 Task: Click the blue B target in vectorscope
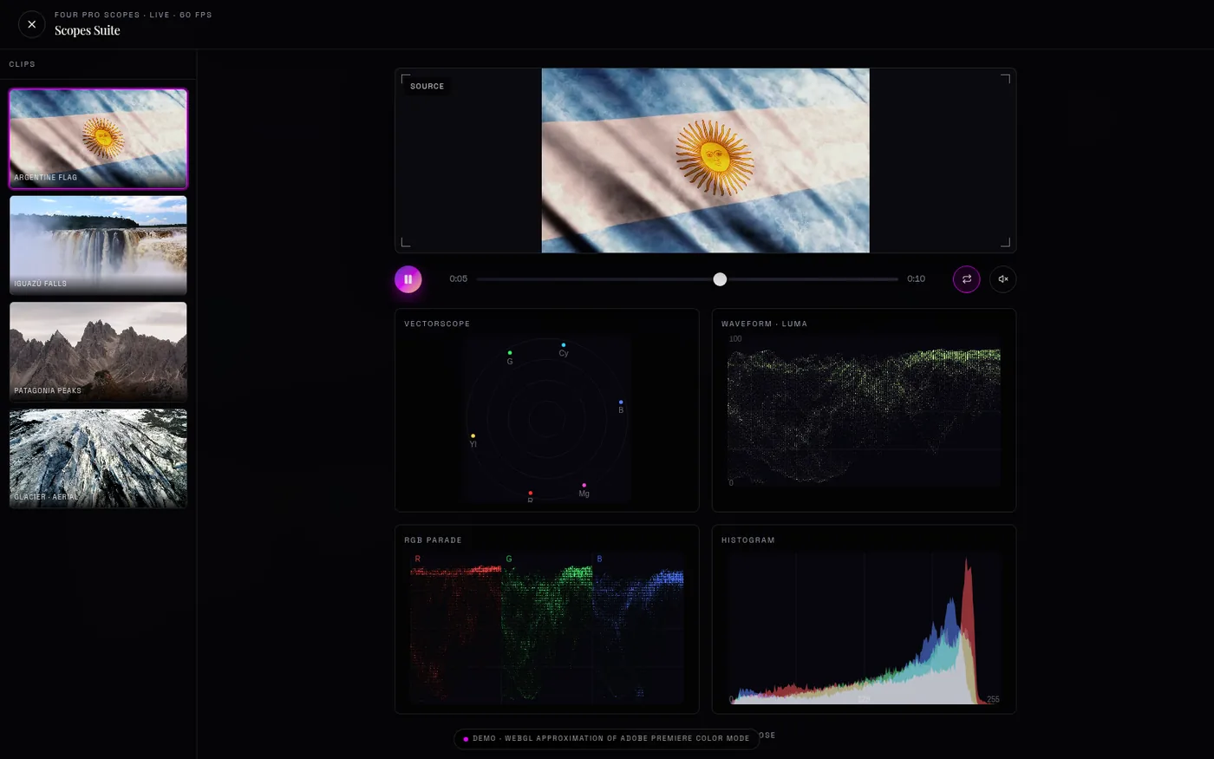[x=621, y=406]
